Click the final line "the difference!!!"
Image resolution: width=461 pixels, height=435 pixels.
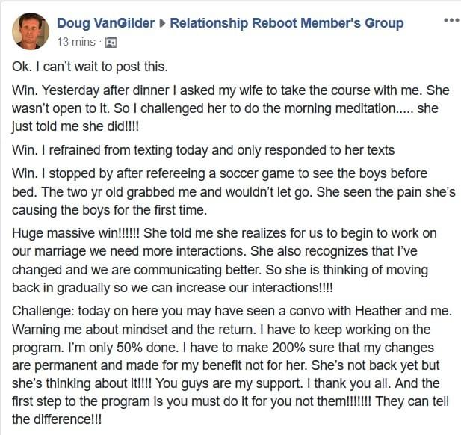tap(57, 419)
